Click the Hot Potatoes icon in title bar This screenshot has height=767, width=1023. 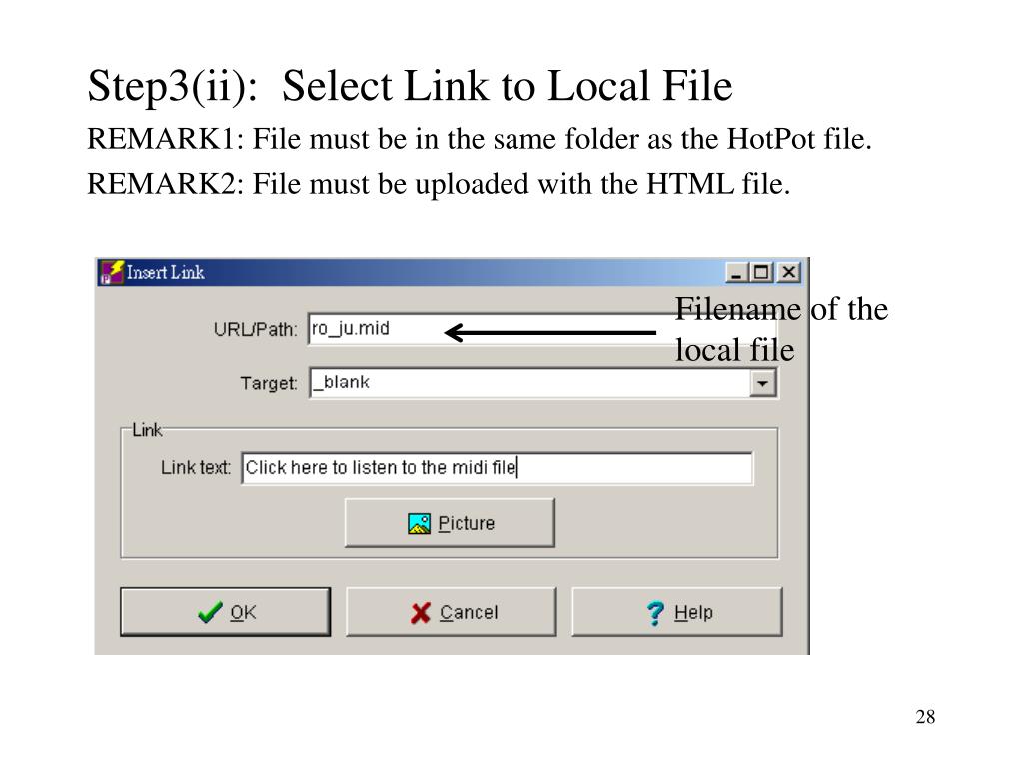[x=112, y=272]
